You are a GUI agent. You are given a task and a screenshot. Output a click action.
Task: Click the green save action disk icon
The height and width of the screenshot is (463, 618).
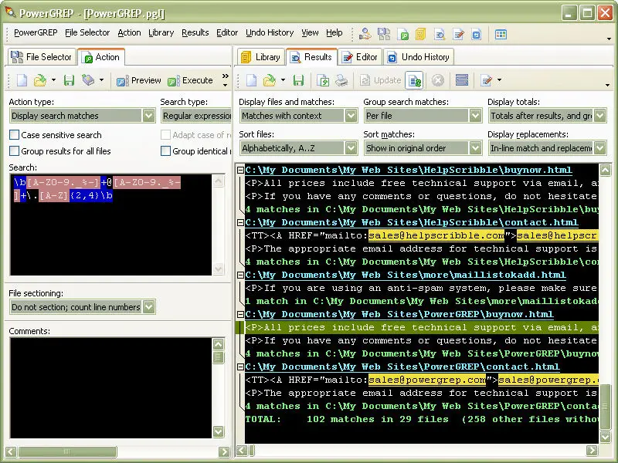tap(69, 80)
